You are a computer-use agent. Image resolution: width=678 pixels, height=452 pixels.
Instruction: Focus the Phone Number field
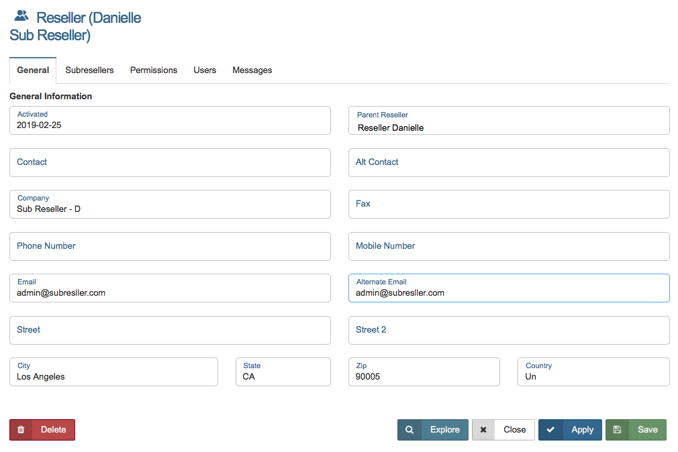tap(170, 246)
